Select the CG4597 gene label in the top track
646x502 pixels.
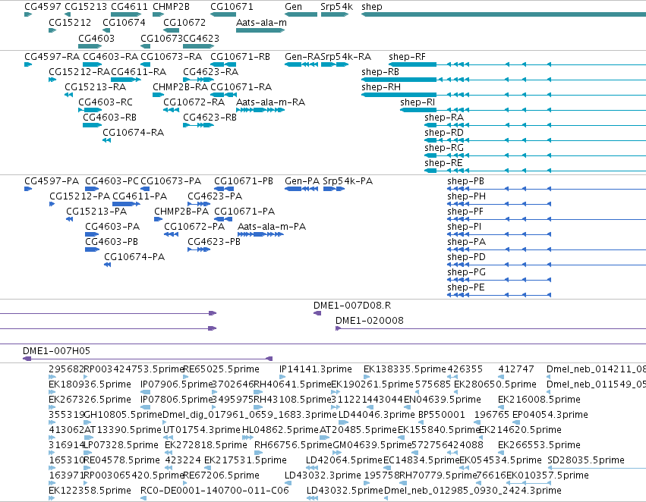coord(43,7)
